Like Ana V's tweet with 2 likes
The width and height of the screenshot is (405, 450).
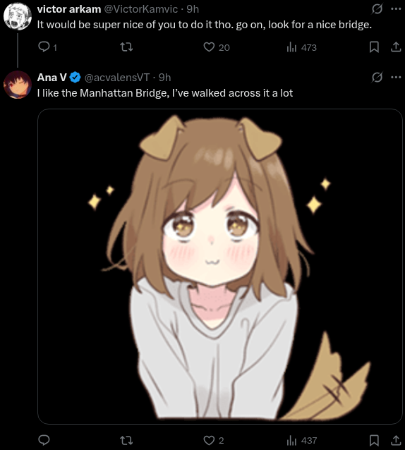point(213,440)
